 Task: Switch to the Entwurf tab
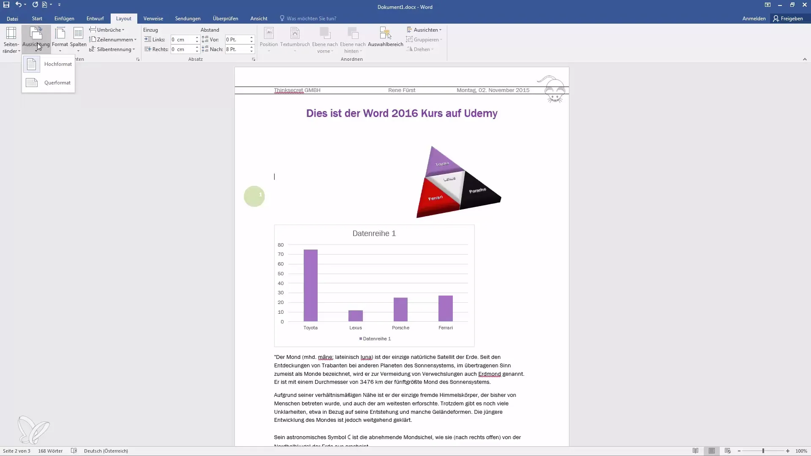tap(95, 19)
